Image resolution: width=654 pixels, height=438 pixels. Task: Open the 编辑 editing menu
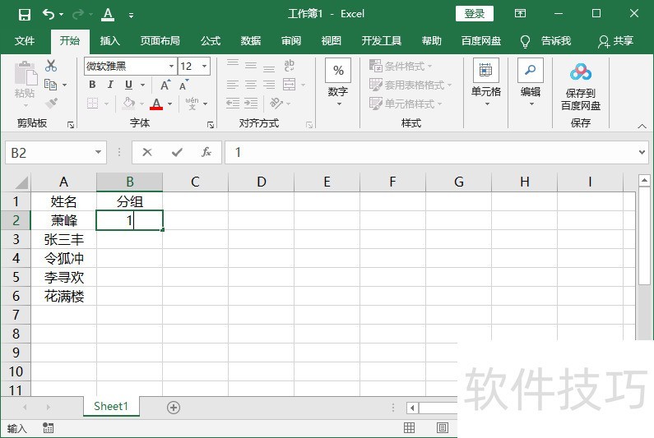[531, 83]
